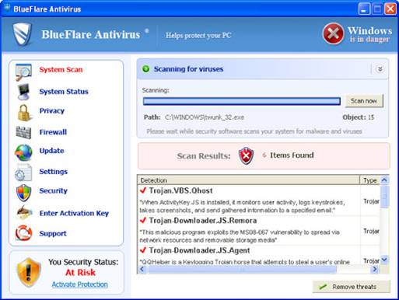
Task: Open the Enter Activation Key menu item
Action: coord(74,213)
